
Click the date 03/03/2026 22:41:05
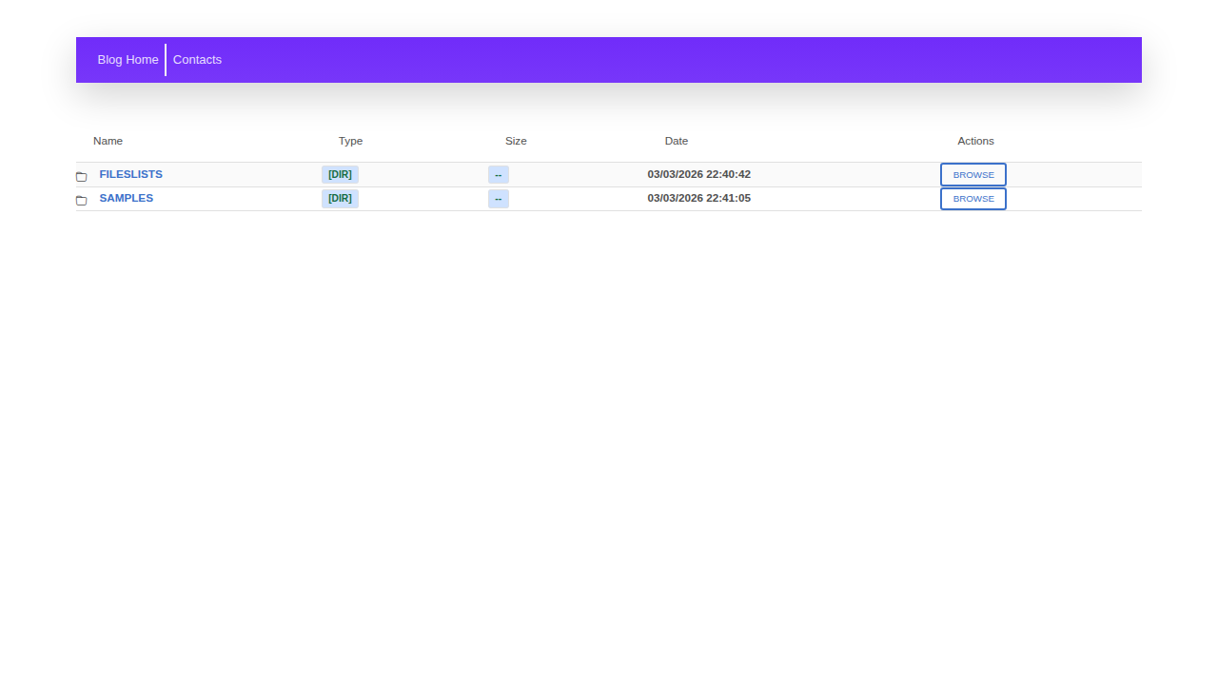698,199
